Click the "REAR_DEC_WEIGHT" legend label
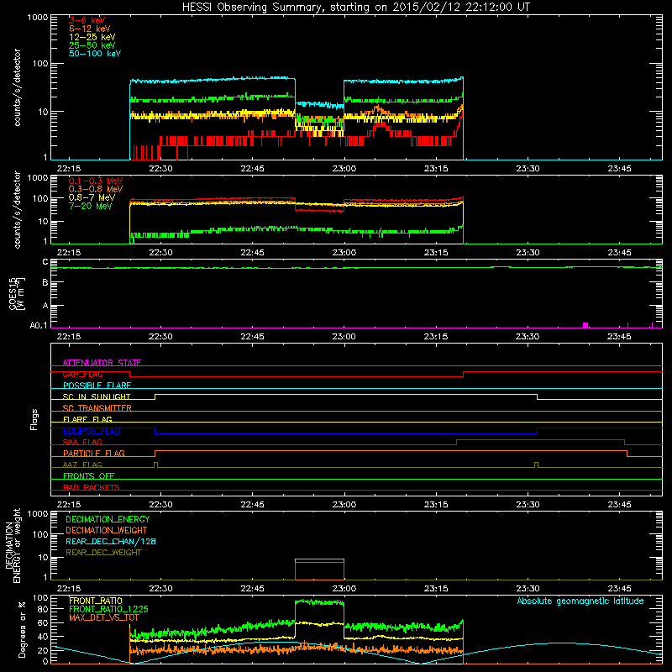Image resolution: width=672 pixels, height=672 pixels. (x=103, y=553)
